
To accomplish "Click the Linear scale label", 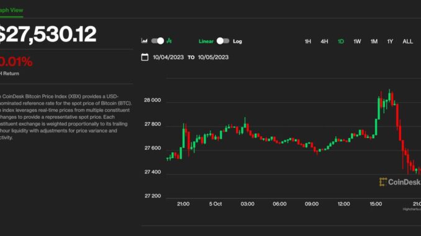I will tap(206, 42).
